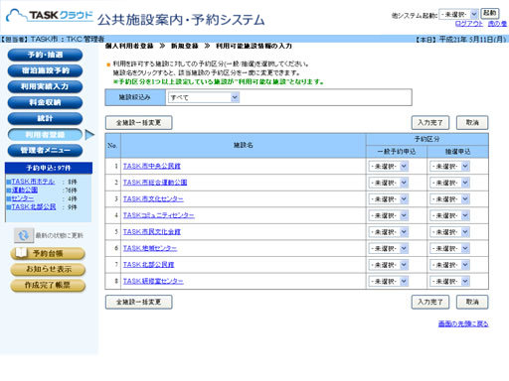
Task: Open 抽選申込 dropdown for row 5
Action: point(449,232)
